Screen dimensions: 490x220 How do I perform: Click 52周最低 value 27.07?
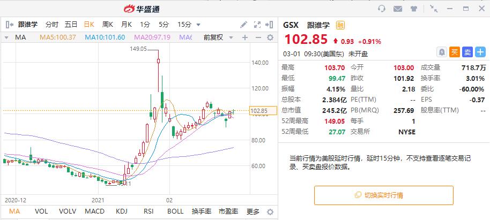tap(337, 132)
